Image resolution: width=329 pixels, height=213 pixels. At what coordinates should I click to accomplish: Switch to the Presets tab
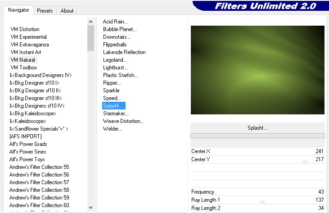click(45, 10)
